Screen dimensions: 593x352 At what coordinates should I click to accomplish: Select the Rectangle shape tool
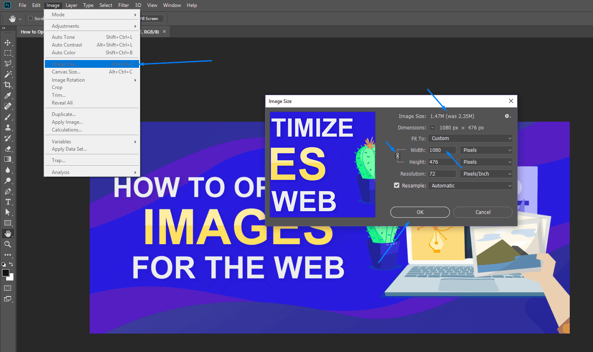pos(8,223)
